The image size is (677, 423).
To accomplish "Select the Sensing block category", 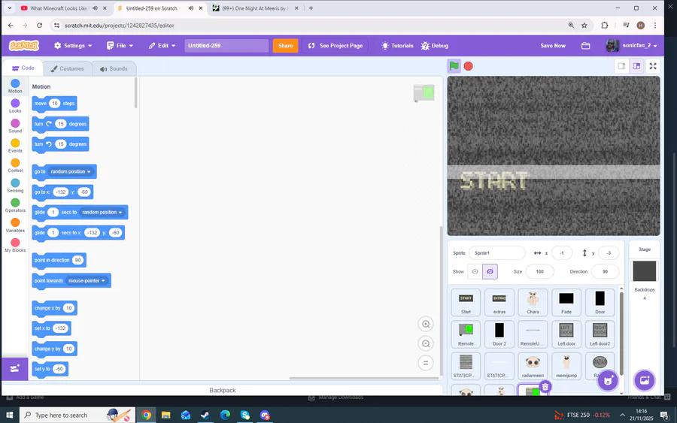I will [x=15, y=186].
